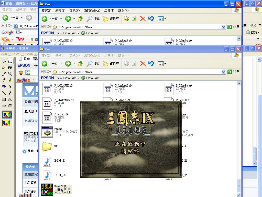The height and width of the screenshot is (197, 262).
Task: Select the Text tool in Paint
Action: pos(10,86)
